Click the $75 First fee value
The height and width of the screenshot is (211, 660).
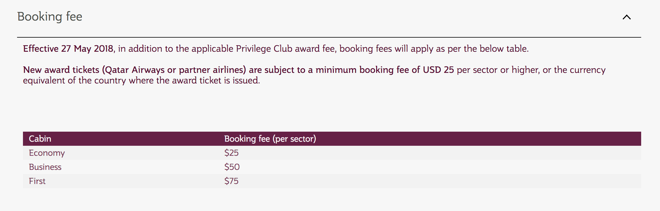pyautogui.click(x=231, y=181)
